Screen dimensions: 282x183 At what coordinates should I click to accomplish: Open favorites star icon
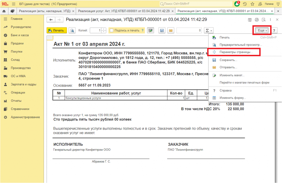[253, 4]
